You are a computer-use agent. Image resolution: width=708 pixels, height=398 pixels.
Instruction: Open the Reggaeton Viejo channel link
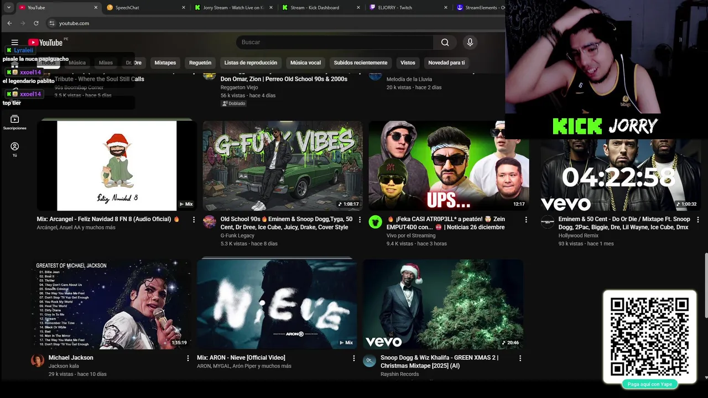(239, 87)
